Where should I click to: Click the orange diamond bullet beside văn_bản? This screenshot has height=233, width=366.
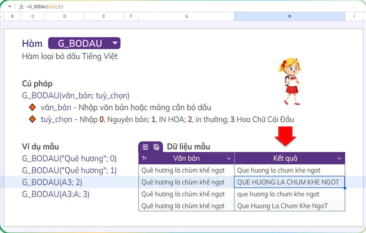[33, 108]
